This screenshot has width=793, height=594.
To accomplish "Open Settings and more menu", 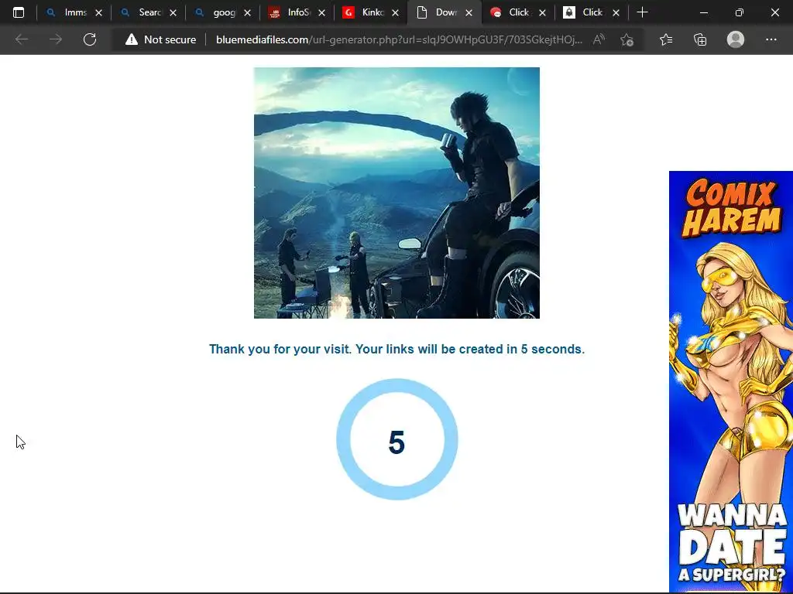I will coord(771,39).
